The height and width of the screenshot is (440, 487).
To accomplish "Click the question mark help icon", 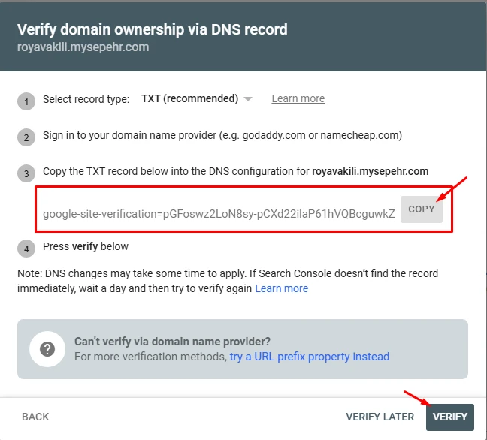I will click(x=47, y=349).
